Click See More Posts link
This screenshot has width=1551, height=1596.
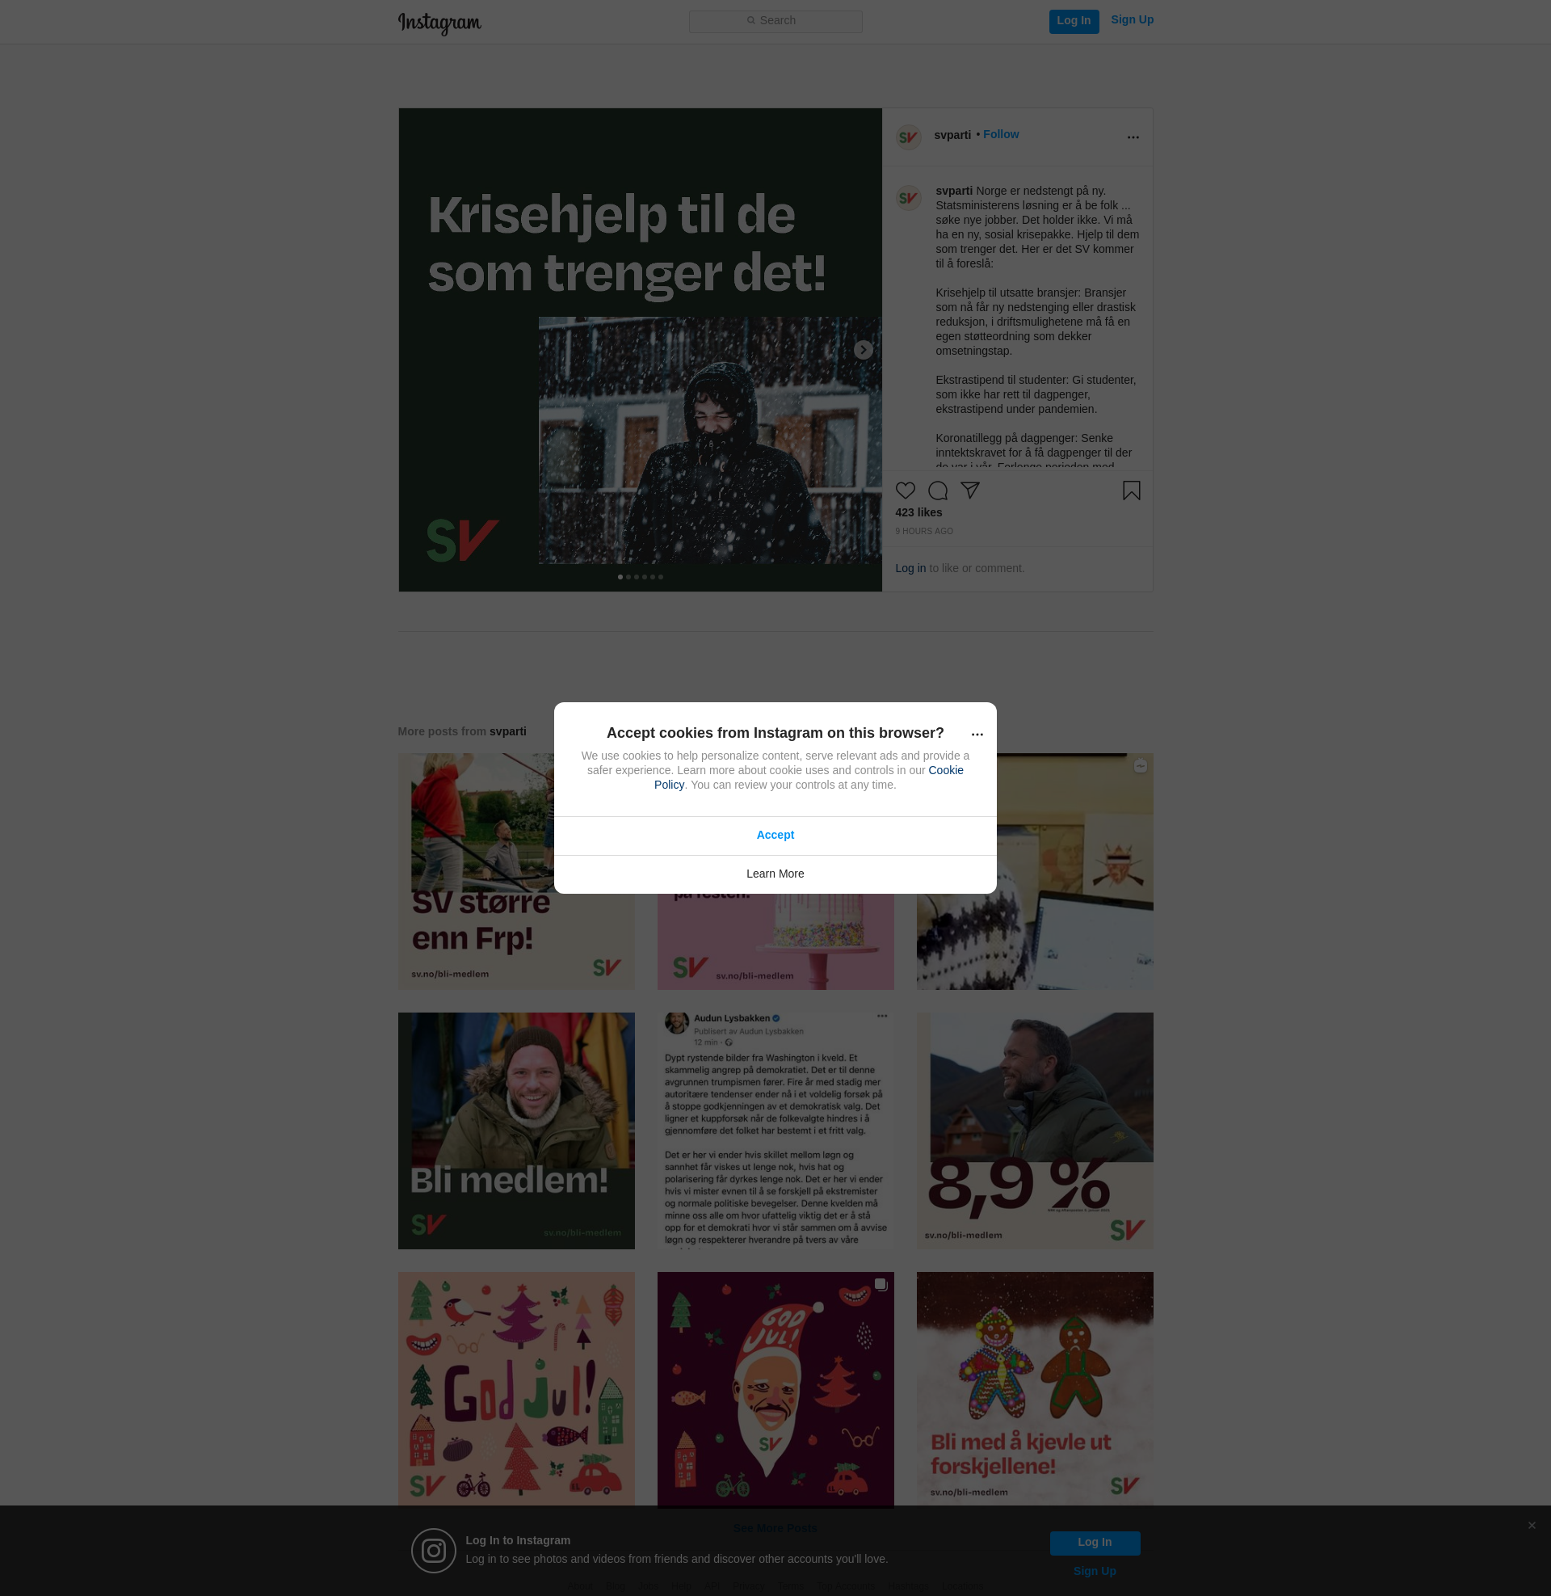(x=775, y=1528)
